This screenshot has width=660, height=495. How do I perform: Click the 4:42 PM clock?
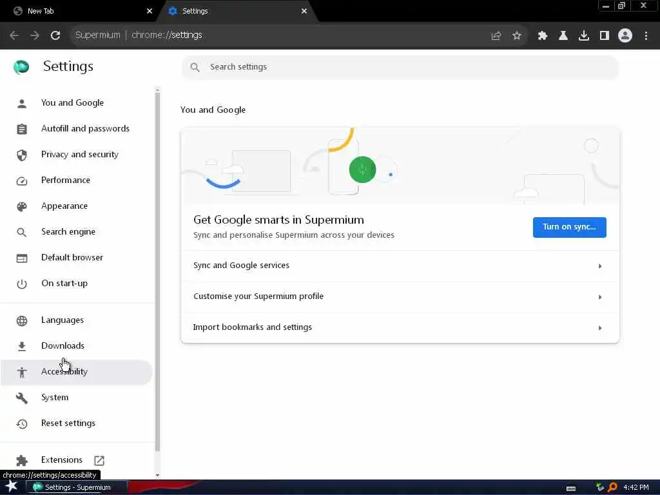pos(636,487)
